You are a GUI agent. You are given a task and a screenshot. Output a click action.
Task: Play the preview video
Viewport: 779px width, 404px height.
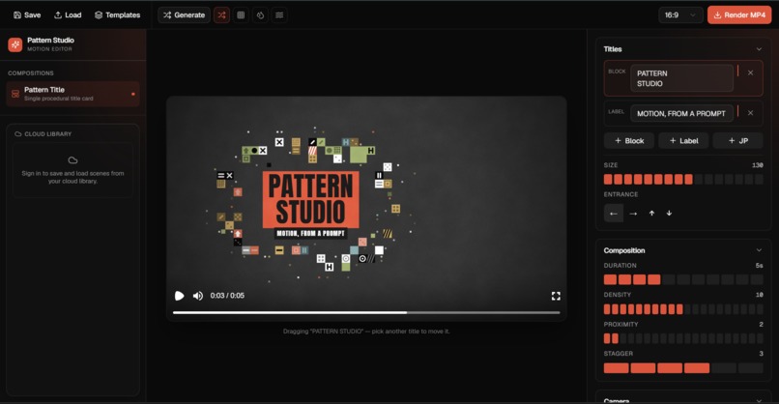[x=180, y=296]
